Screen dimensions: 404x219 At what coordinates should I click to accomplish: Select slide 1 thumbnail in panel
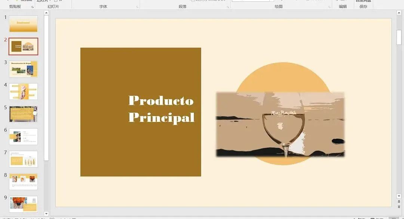click(x=24, y=24)
